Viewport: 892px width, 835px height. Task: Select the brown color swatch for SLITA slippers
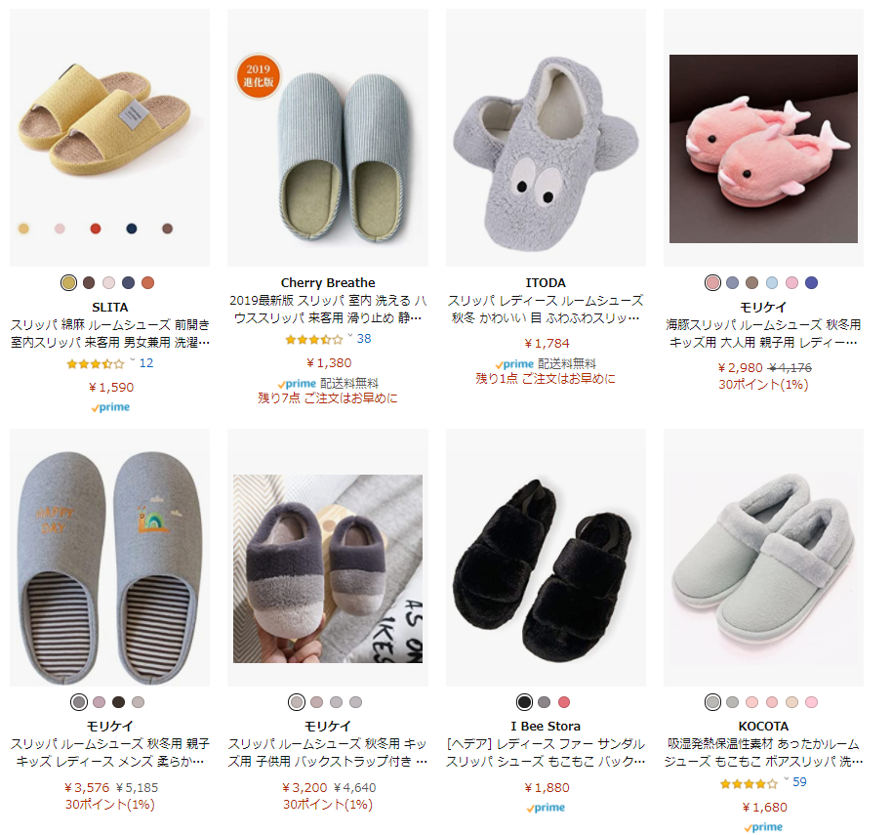pos(89,283)
